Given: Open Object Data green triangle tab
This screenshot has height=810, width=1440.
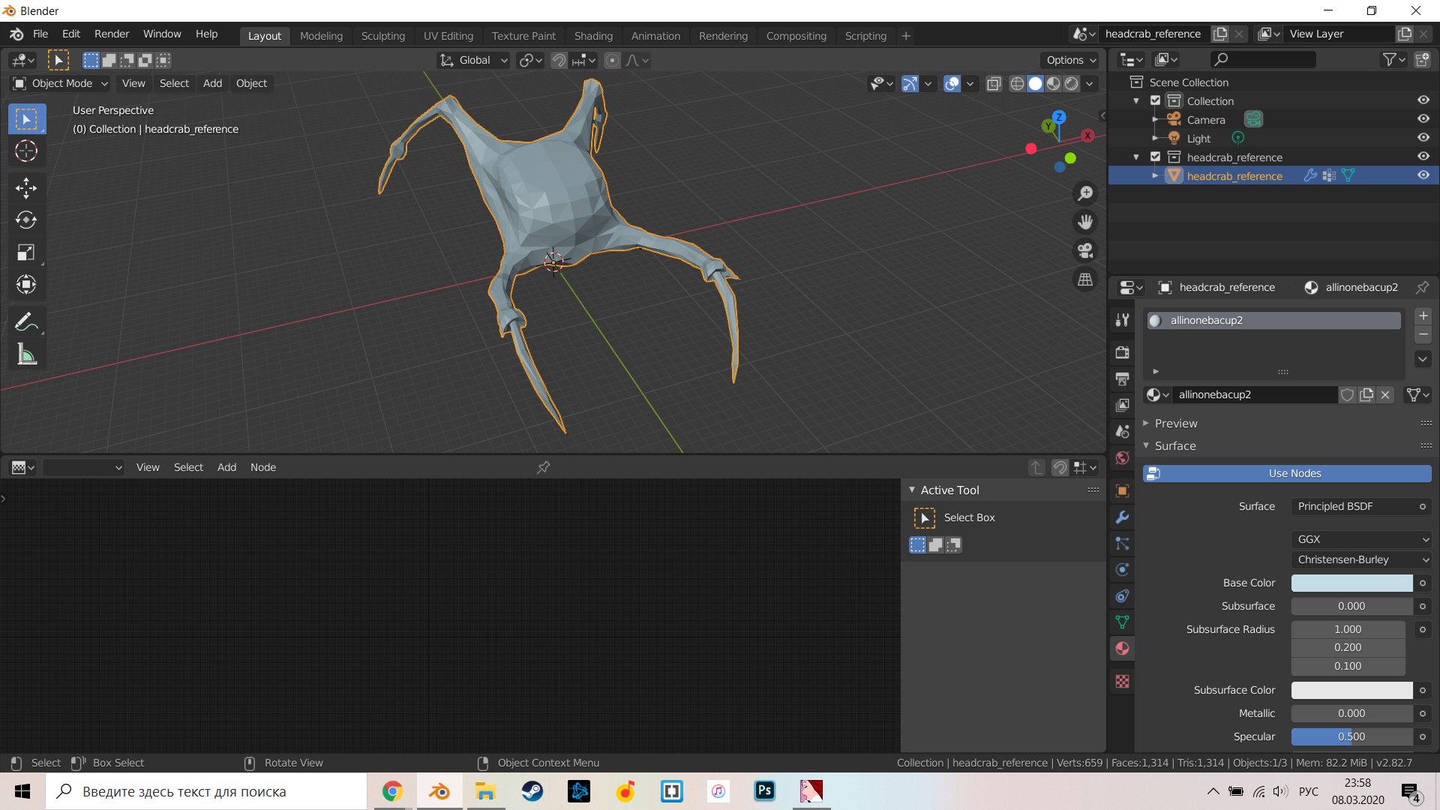Looking at the screenshot, I should click(1122, 622).
